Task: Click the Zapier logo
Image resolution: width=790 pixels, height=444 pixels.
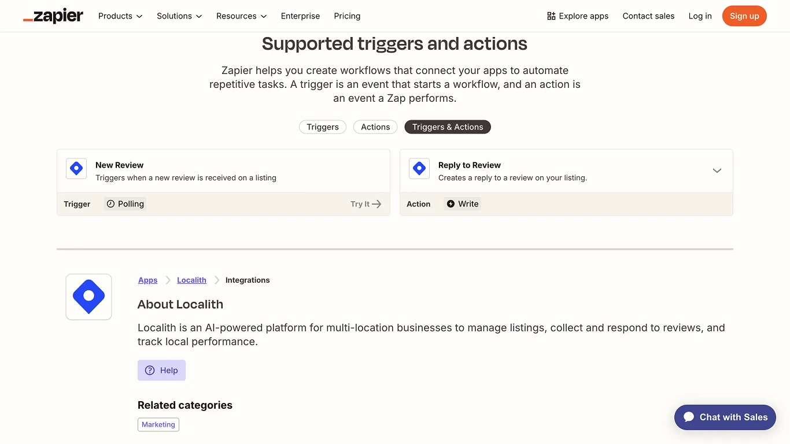Action: tap(53, 16)
